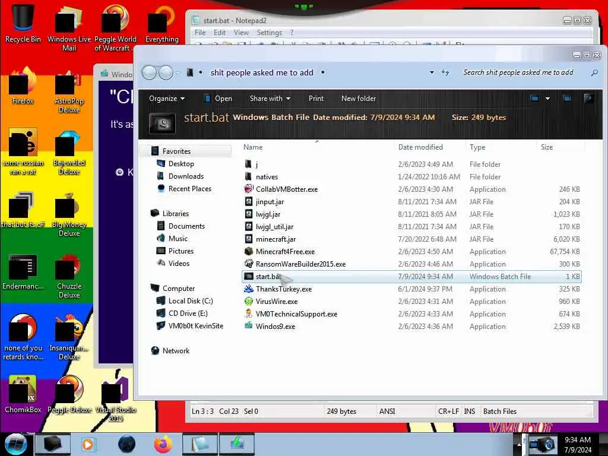Select Network in navigation pane
This screenshot has width=608, height=456.
click(176, 350)
